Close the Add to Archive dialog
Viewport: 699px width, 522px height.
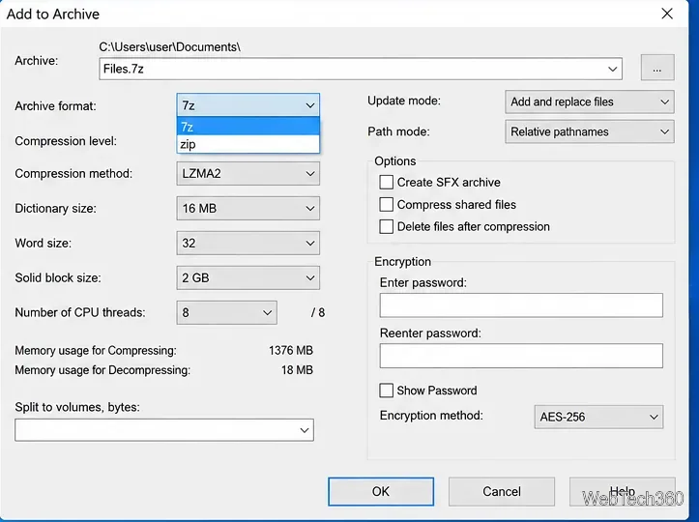coord(667,14)
